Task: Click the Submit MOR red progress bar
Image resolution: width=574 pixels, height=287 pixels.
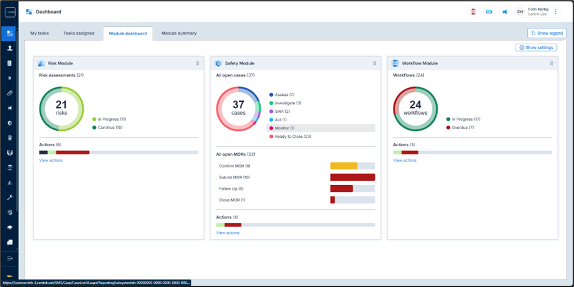Action: click(352, 177)
